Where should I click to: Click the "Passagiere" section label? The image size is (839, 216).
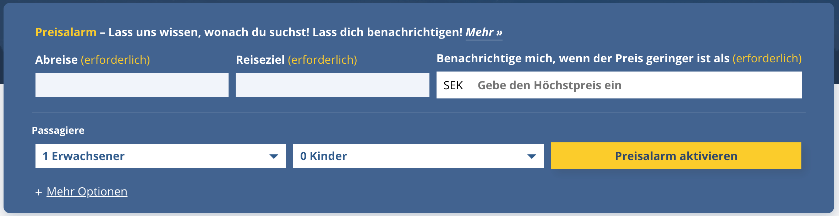[58, 130]
